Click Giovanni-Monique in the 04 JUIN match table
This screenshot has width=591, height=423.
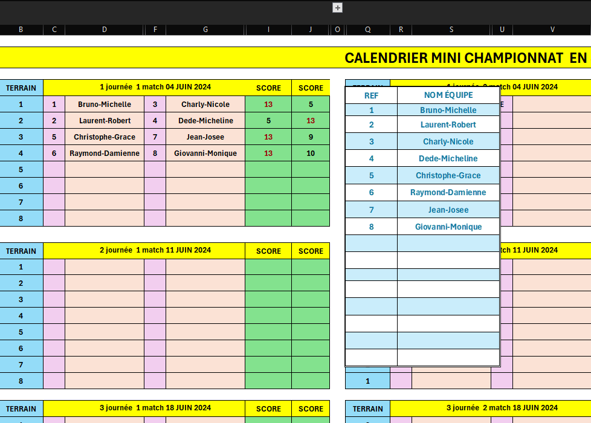click(x=205, y=153)
